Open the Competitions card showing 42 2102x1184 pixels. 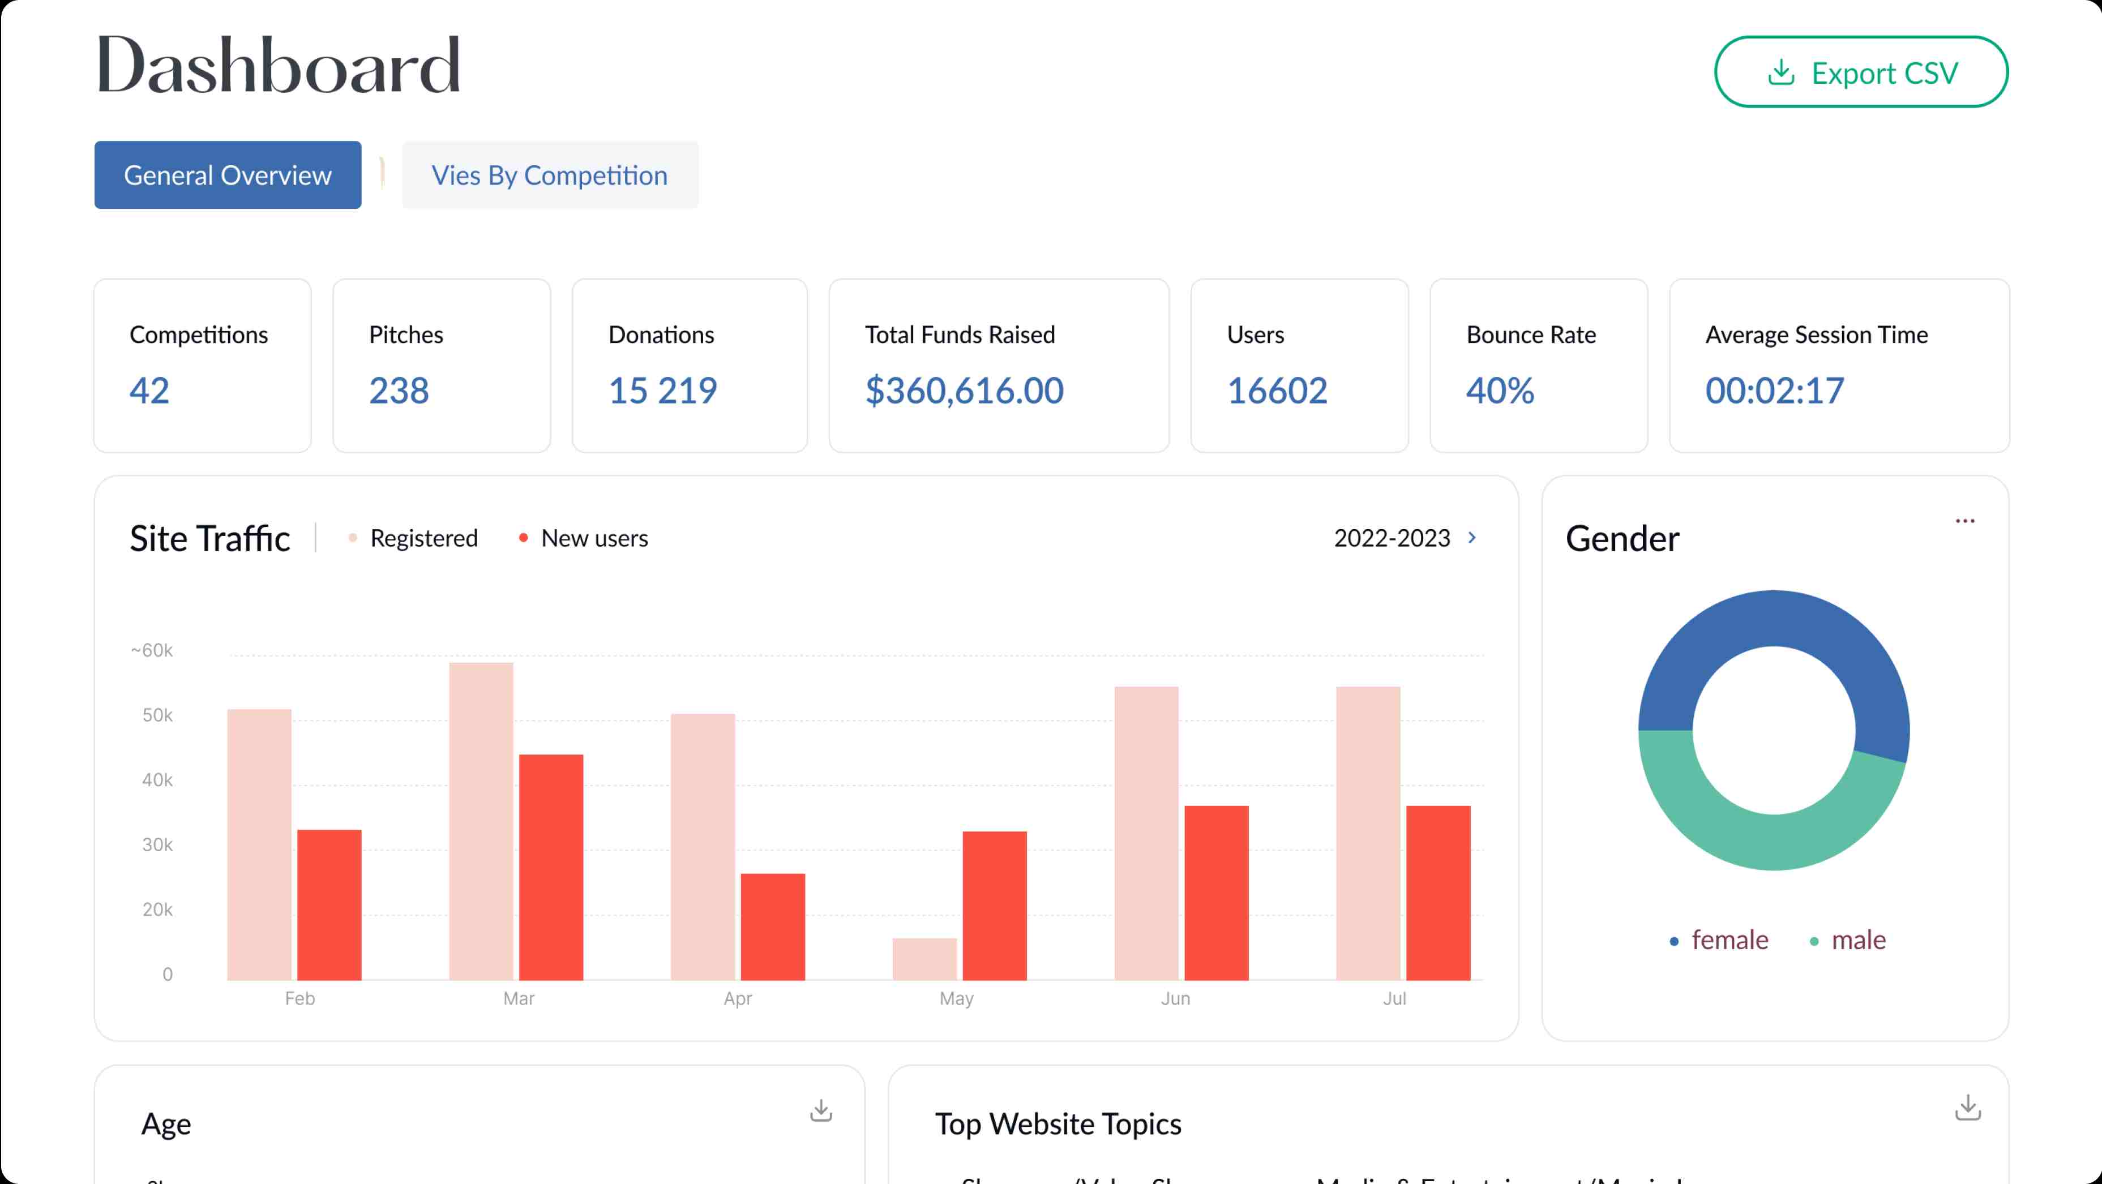tap(202, 366)
